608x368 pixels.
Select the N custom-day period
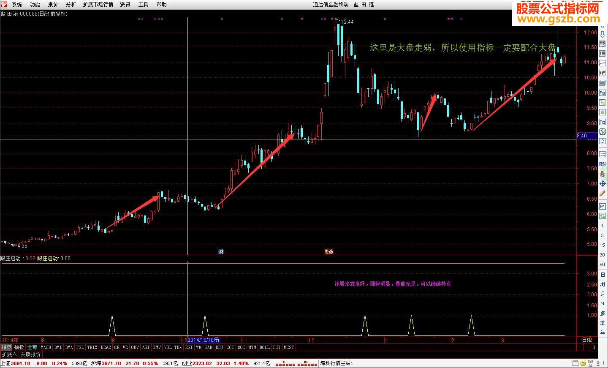(x=603, y=303)
